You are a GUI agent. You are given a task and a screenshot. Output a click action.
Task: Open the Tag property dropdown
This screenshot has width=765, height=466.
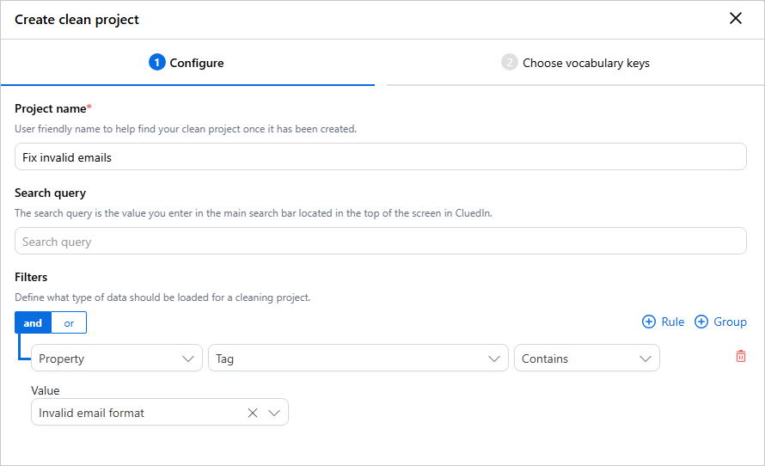click(358, 359)
